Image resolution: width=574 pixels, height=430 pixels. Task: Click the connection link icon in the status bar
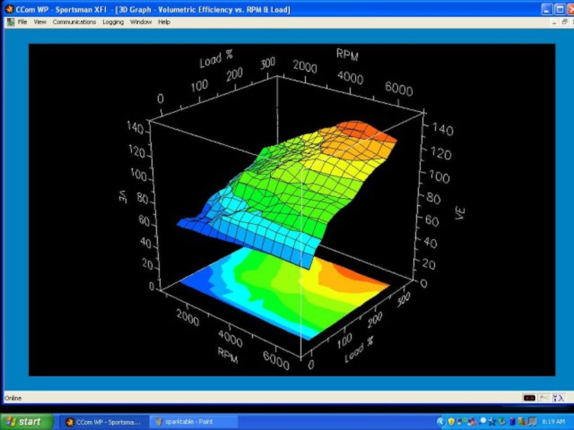(544, 398)
